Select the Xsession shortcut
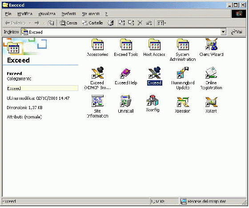This screenshot has width=249, height=208. pyautogui.click(x=183, y=105)
